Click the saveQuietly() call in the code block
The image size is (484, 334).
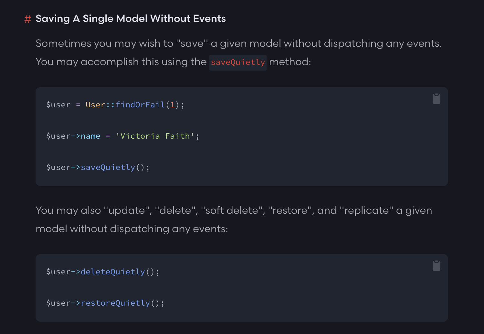pos(108,167)
